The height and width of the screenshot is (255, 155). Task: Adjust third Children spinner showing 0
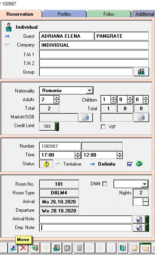coord(146,100)
